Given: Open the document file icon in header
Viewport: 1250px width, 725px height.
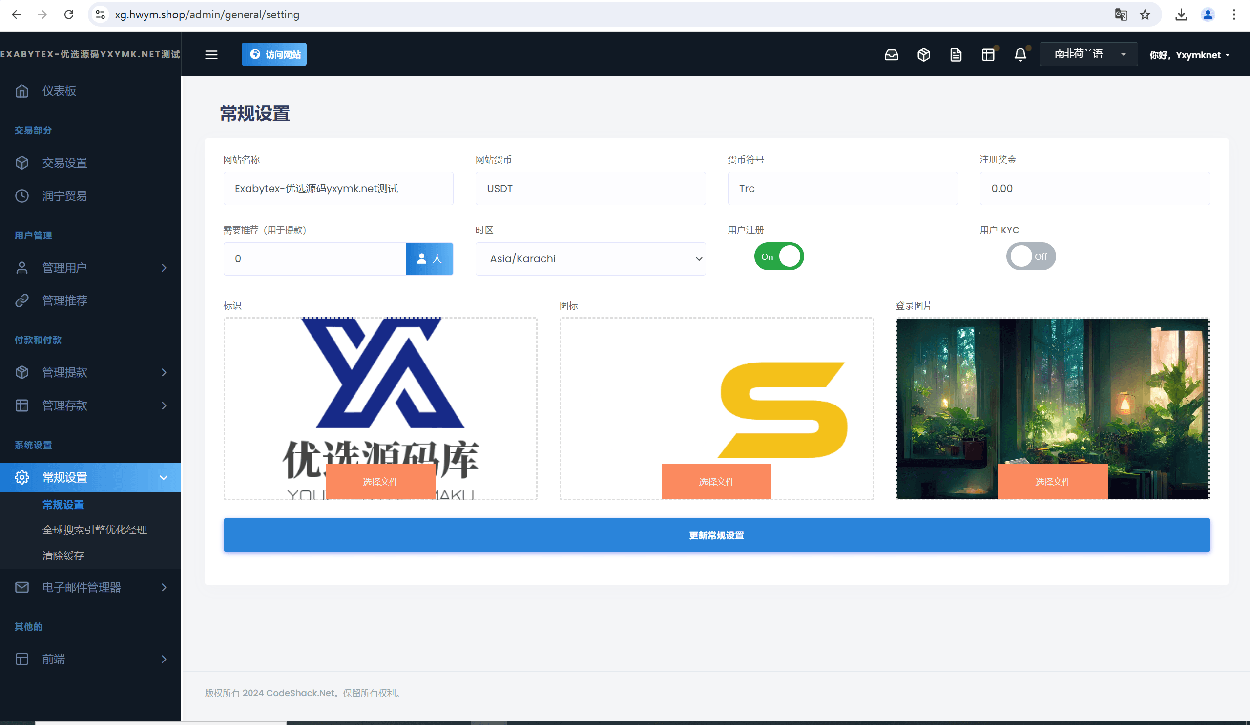Looking at the screenshot, I should (x=956, y=55).
